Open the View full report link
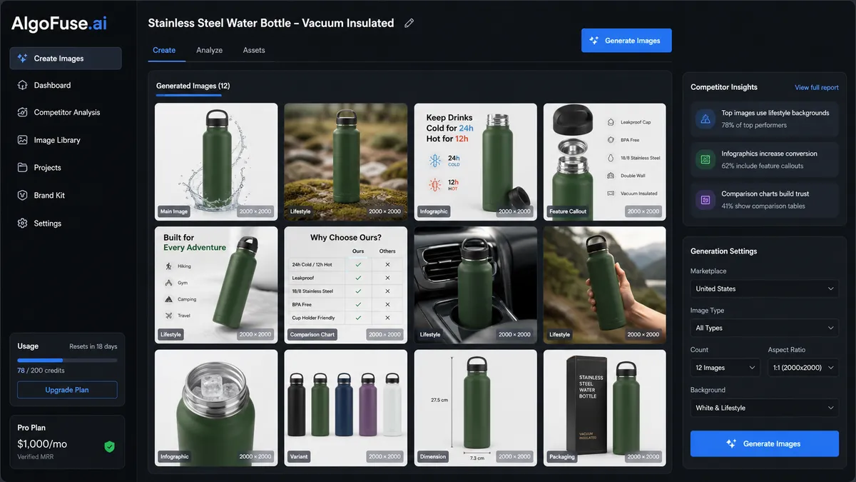 pyautogui.click(x=817, y=87)
